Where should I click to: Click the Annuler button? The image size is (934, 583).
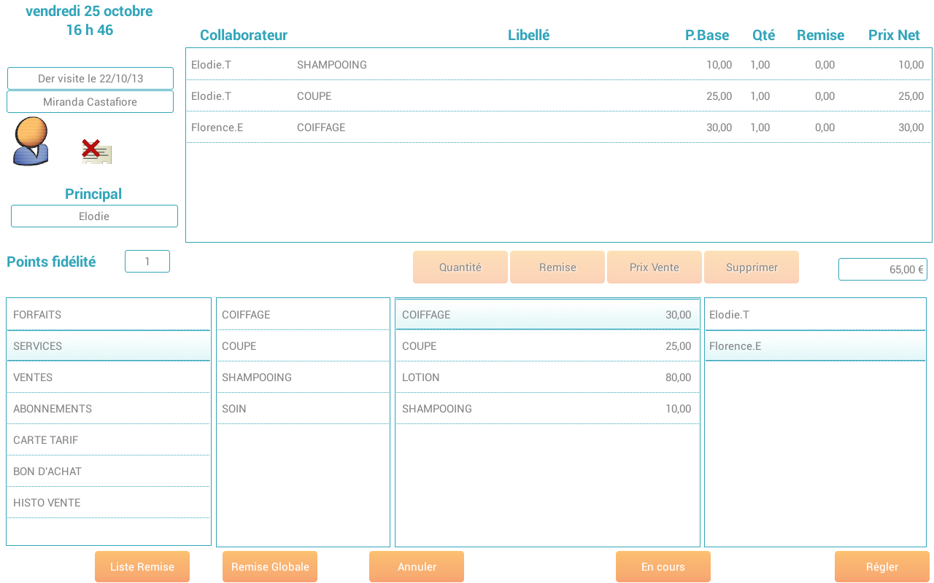[417, 567]
